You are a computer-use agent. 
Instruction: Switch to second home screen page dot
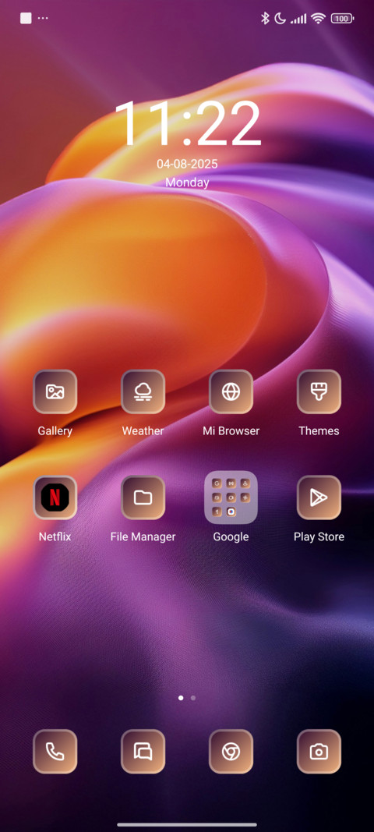pyautogui.click(x=193, y=698)
